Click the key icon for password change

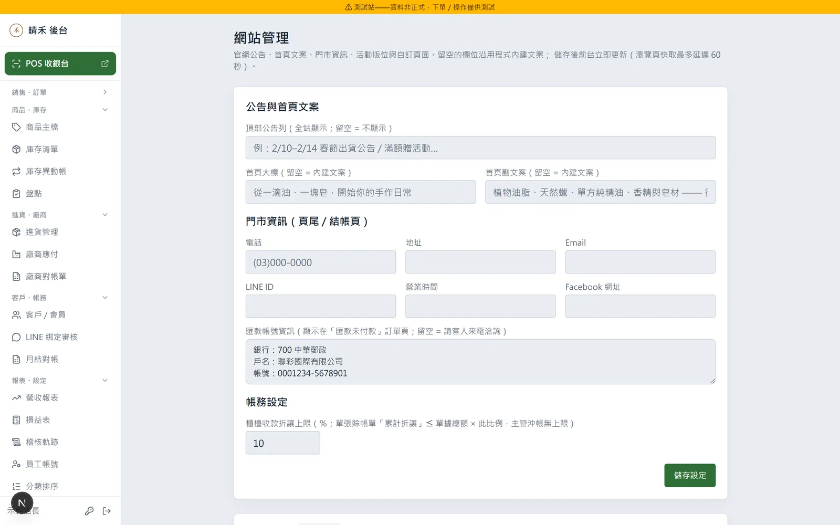point(89,511)
